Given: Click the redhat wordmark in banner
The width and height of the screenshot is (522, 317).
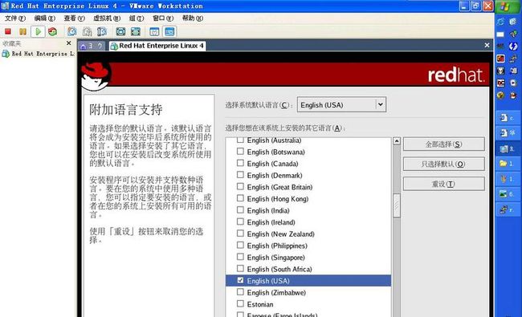Looking at the screenshot, I should (455, 75).
